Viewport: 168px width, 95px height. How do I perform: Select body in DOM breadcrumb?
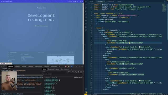14,94
